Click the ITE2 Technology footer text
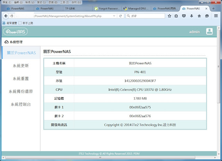 pyautogui.click(x=109, y=154)
